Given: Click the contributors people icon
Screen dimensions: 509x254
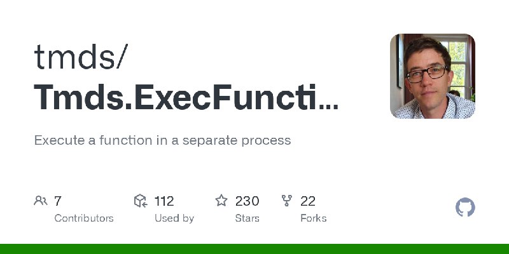Looking at the screenshot, I should pos(41,201).
